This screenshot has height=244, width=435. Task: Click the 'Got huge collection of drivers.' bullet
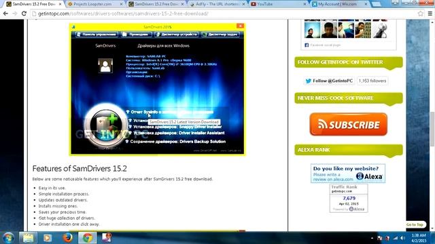coord(67,218)
